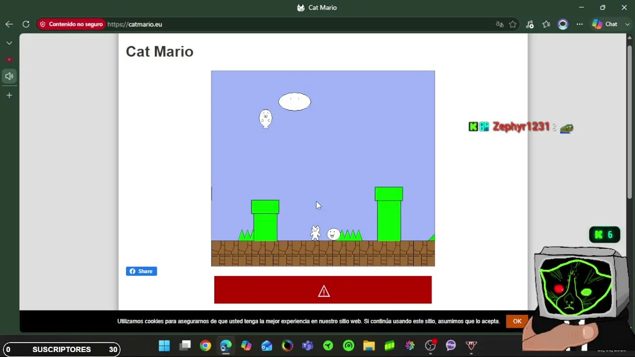Open Microsoft Teams from the taskbar

coord(308,346)
